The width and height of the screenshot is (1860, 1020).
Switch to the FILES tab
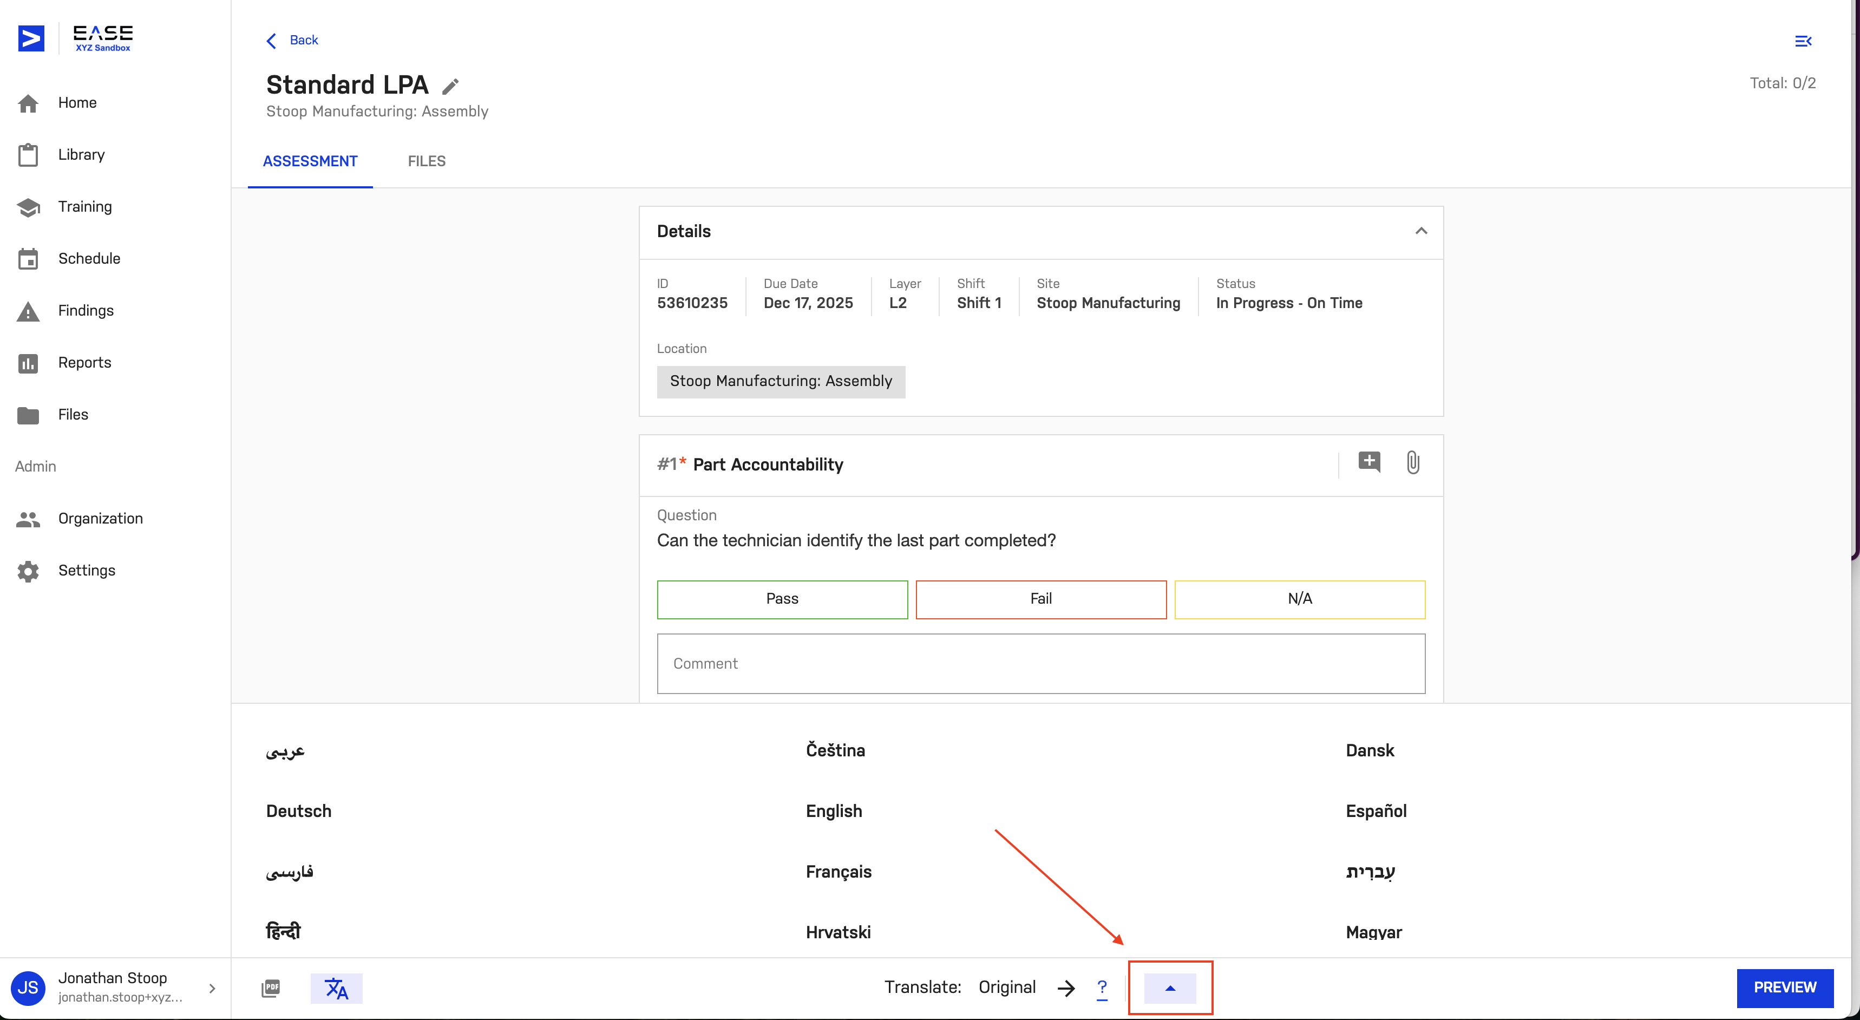click(426, 161)
